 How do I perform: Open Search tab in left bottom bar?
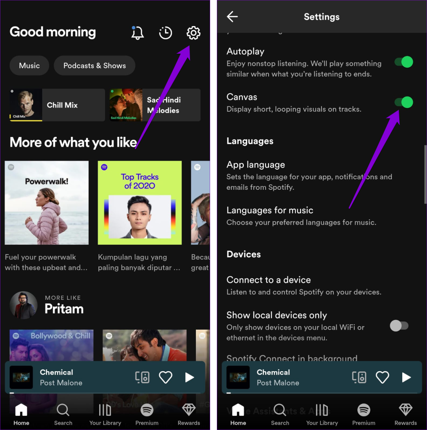pyautogui.click(x=63, y=414)
